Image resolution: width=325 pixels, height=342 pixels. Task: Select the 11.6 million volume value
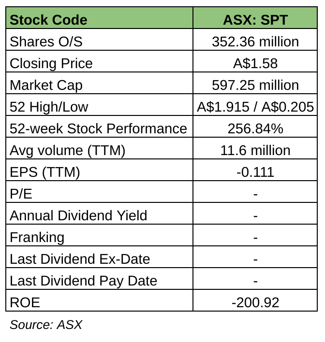click(x=255, y=151)
